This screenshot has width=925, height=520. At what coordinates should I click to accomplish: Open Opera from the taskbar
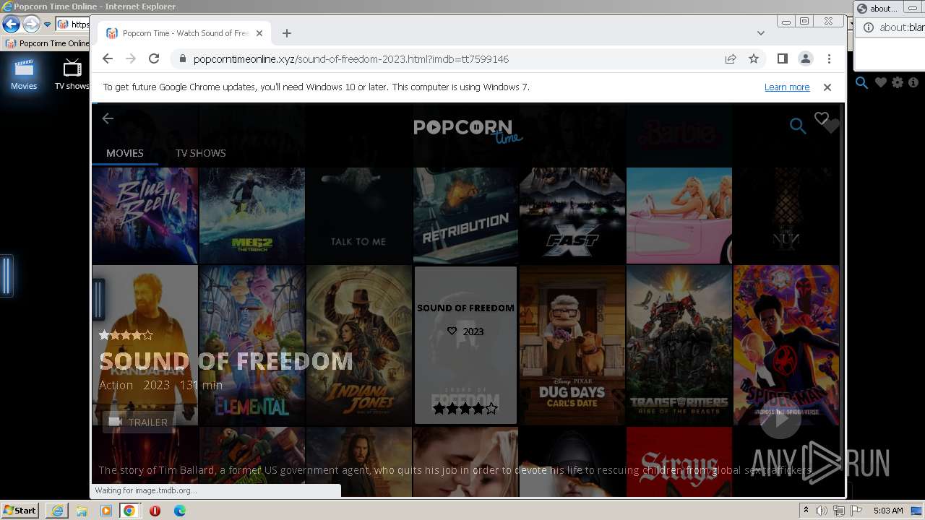coord(155,511)
